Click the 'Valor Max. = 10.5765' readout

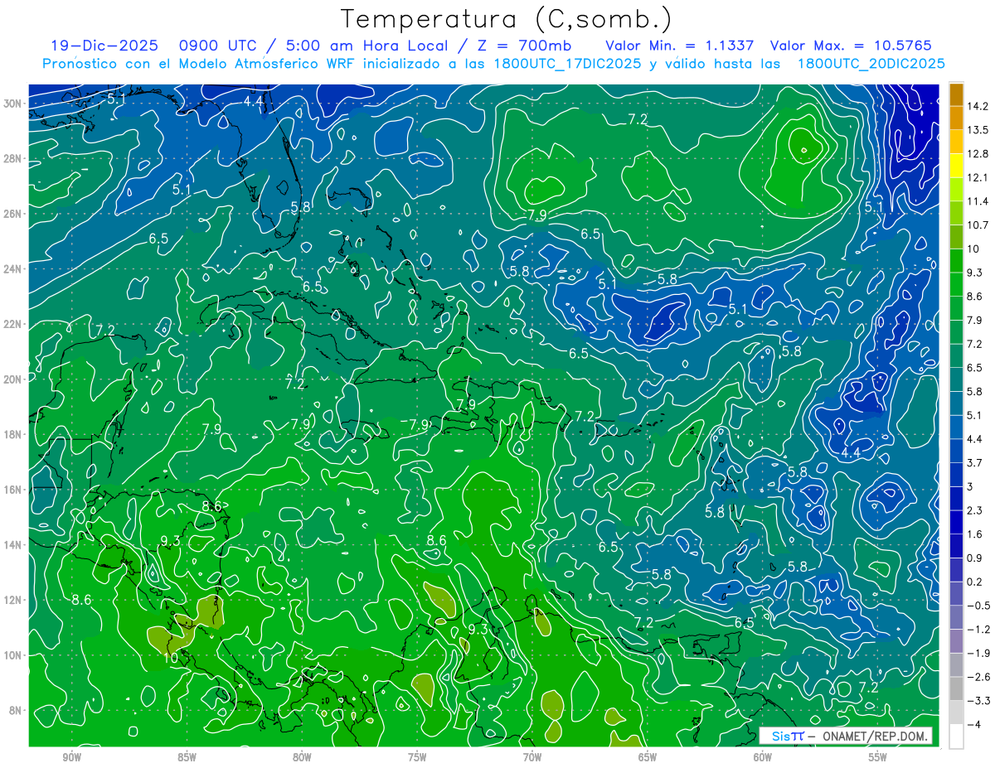pos(851,45)
